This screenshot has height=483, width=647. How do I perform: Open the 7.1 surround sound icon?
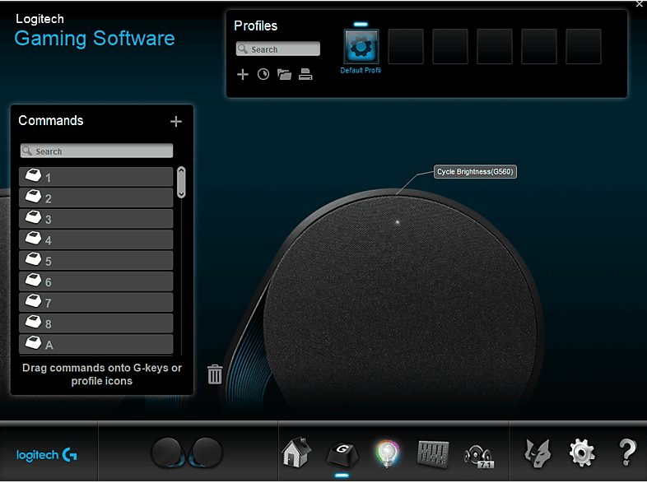click(x=479, y=453)
